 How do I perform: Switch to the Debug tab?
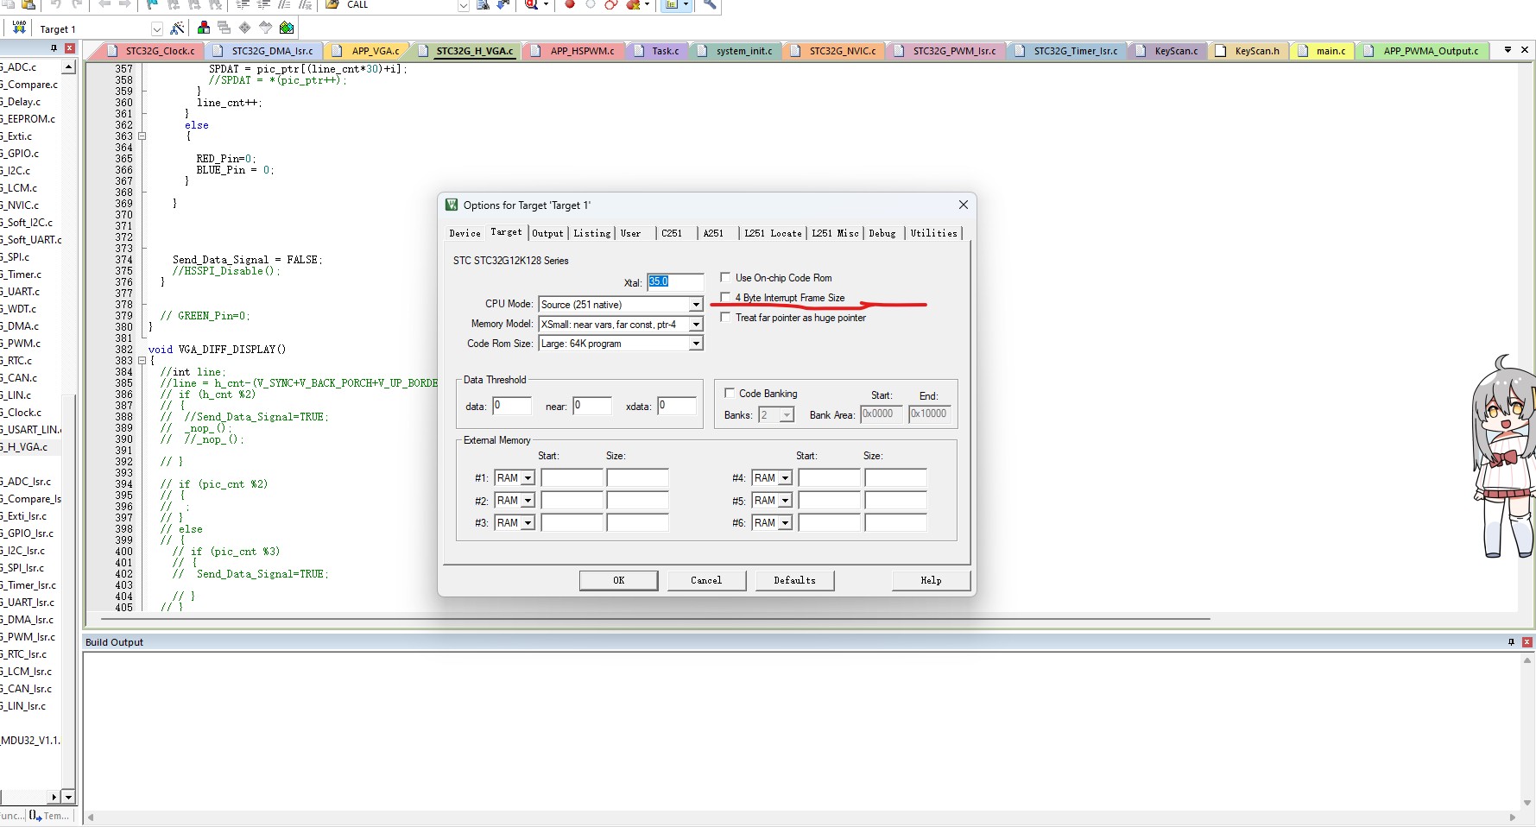coord(882,233)
